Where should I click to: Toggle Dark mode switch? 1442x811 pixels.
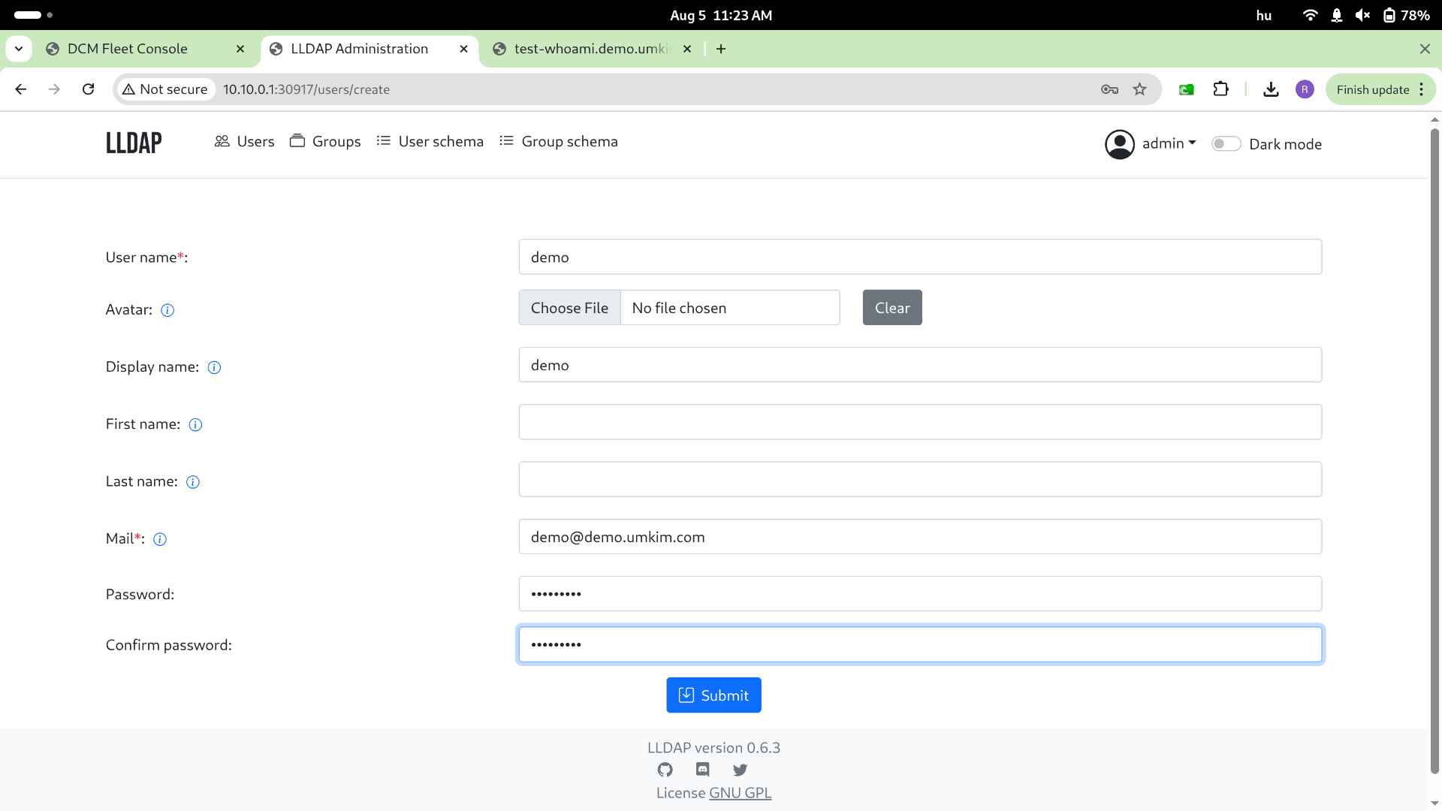(x=1226, y=144)
